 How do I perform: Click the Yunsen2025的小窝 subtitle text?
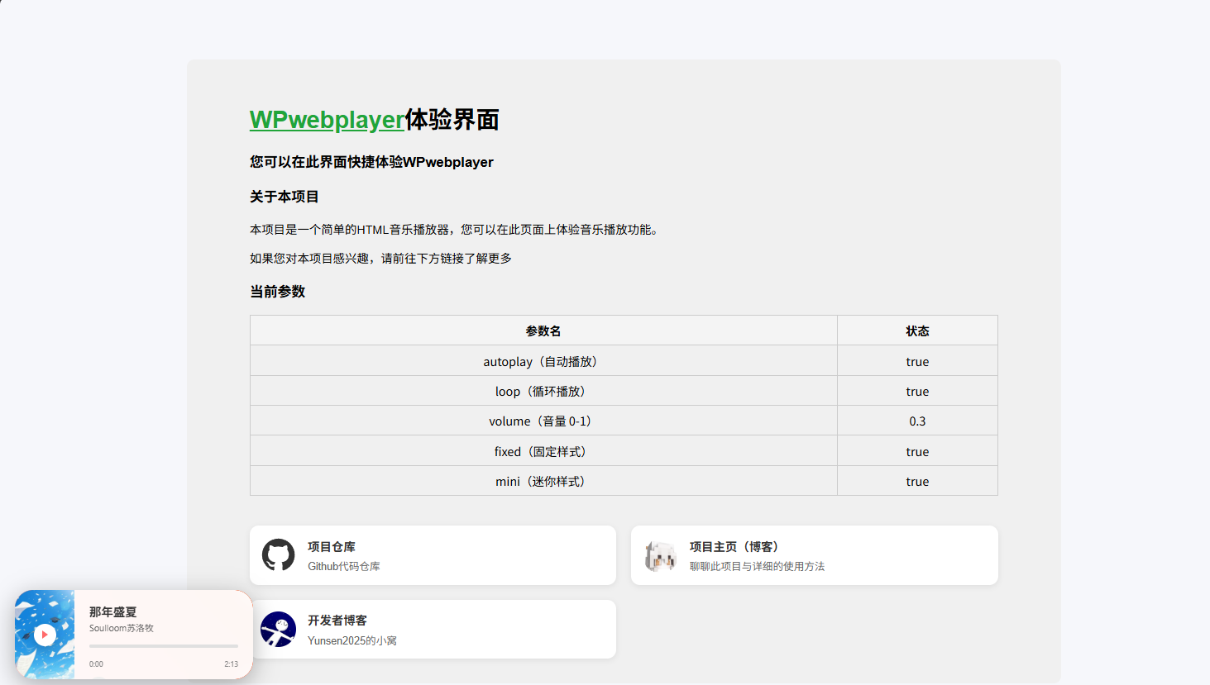[x=352, y=641]
